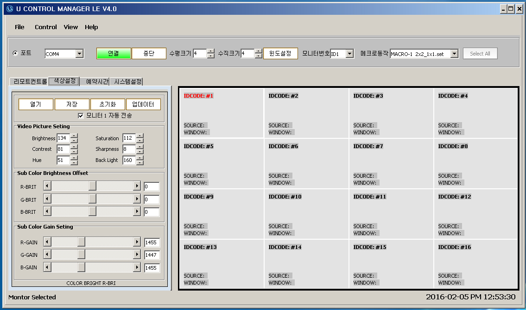Decrease Sharpness with the down arrow
The image size is (526, 310).
click(140, 152)
